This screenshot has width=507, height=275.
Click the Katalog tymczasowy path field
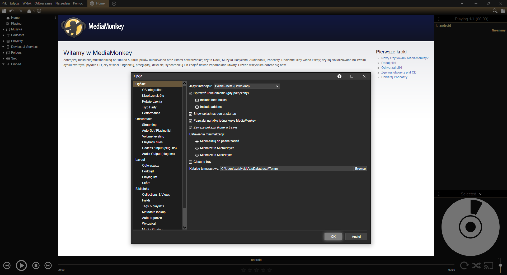[x=287, y=169]
